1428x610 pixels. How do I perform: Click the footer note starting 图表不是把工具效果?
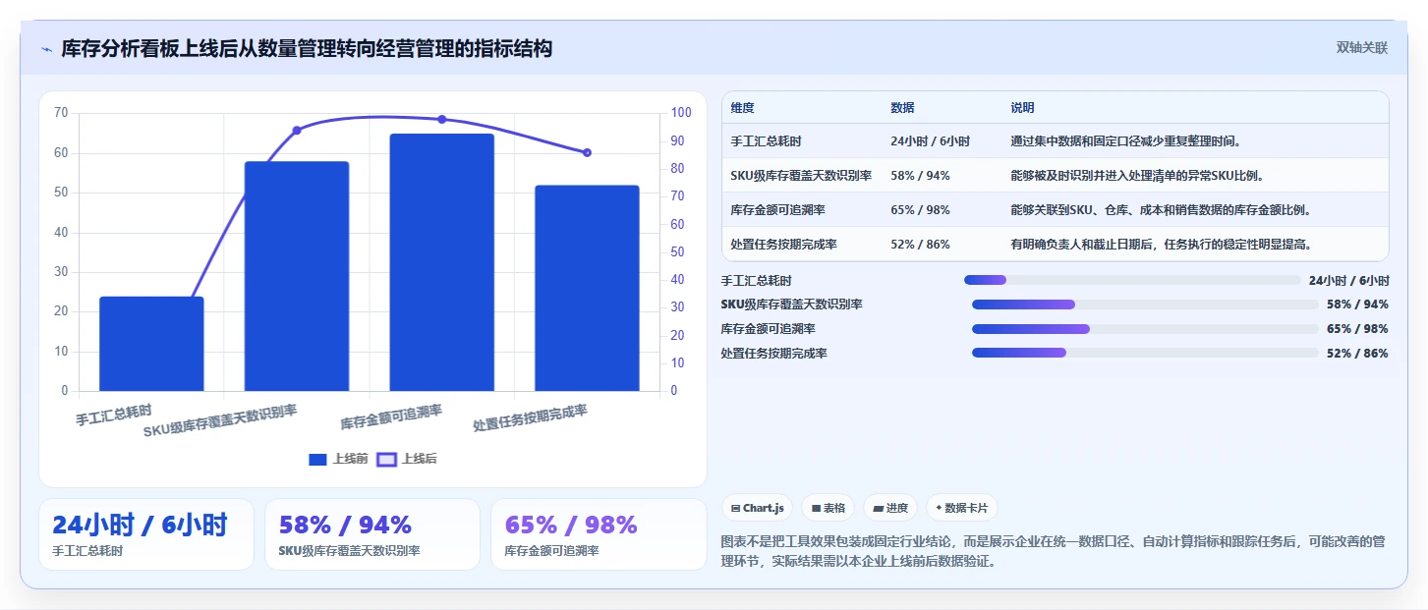click(x=1053, y=551)
